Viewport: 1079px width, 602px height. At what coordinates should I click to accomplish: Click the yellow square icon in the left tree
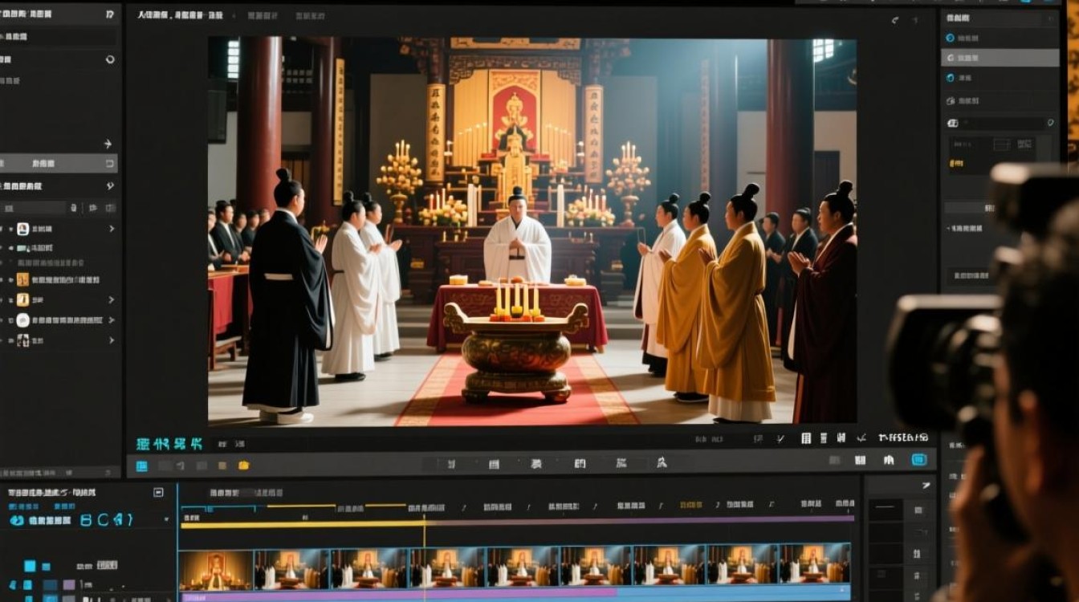[x=22, y=299]
